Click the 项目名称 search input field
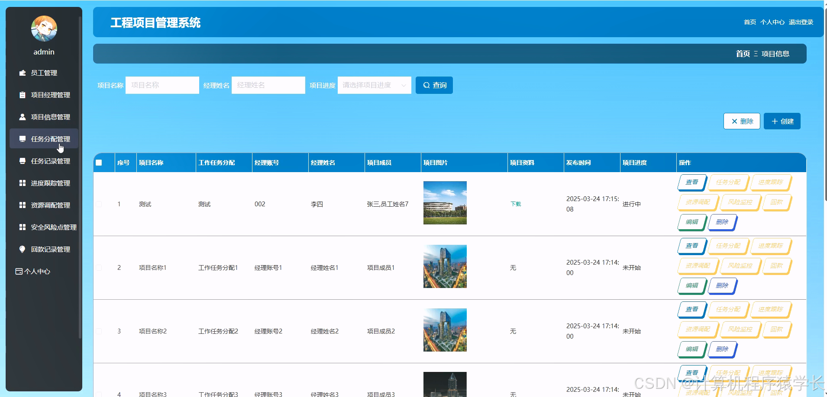 point(162,85)
